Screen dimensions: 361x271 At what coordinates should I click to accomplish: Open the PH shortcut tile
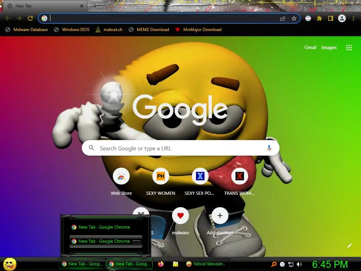[160, 176]
